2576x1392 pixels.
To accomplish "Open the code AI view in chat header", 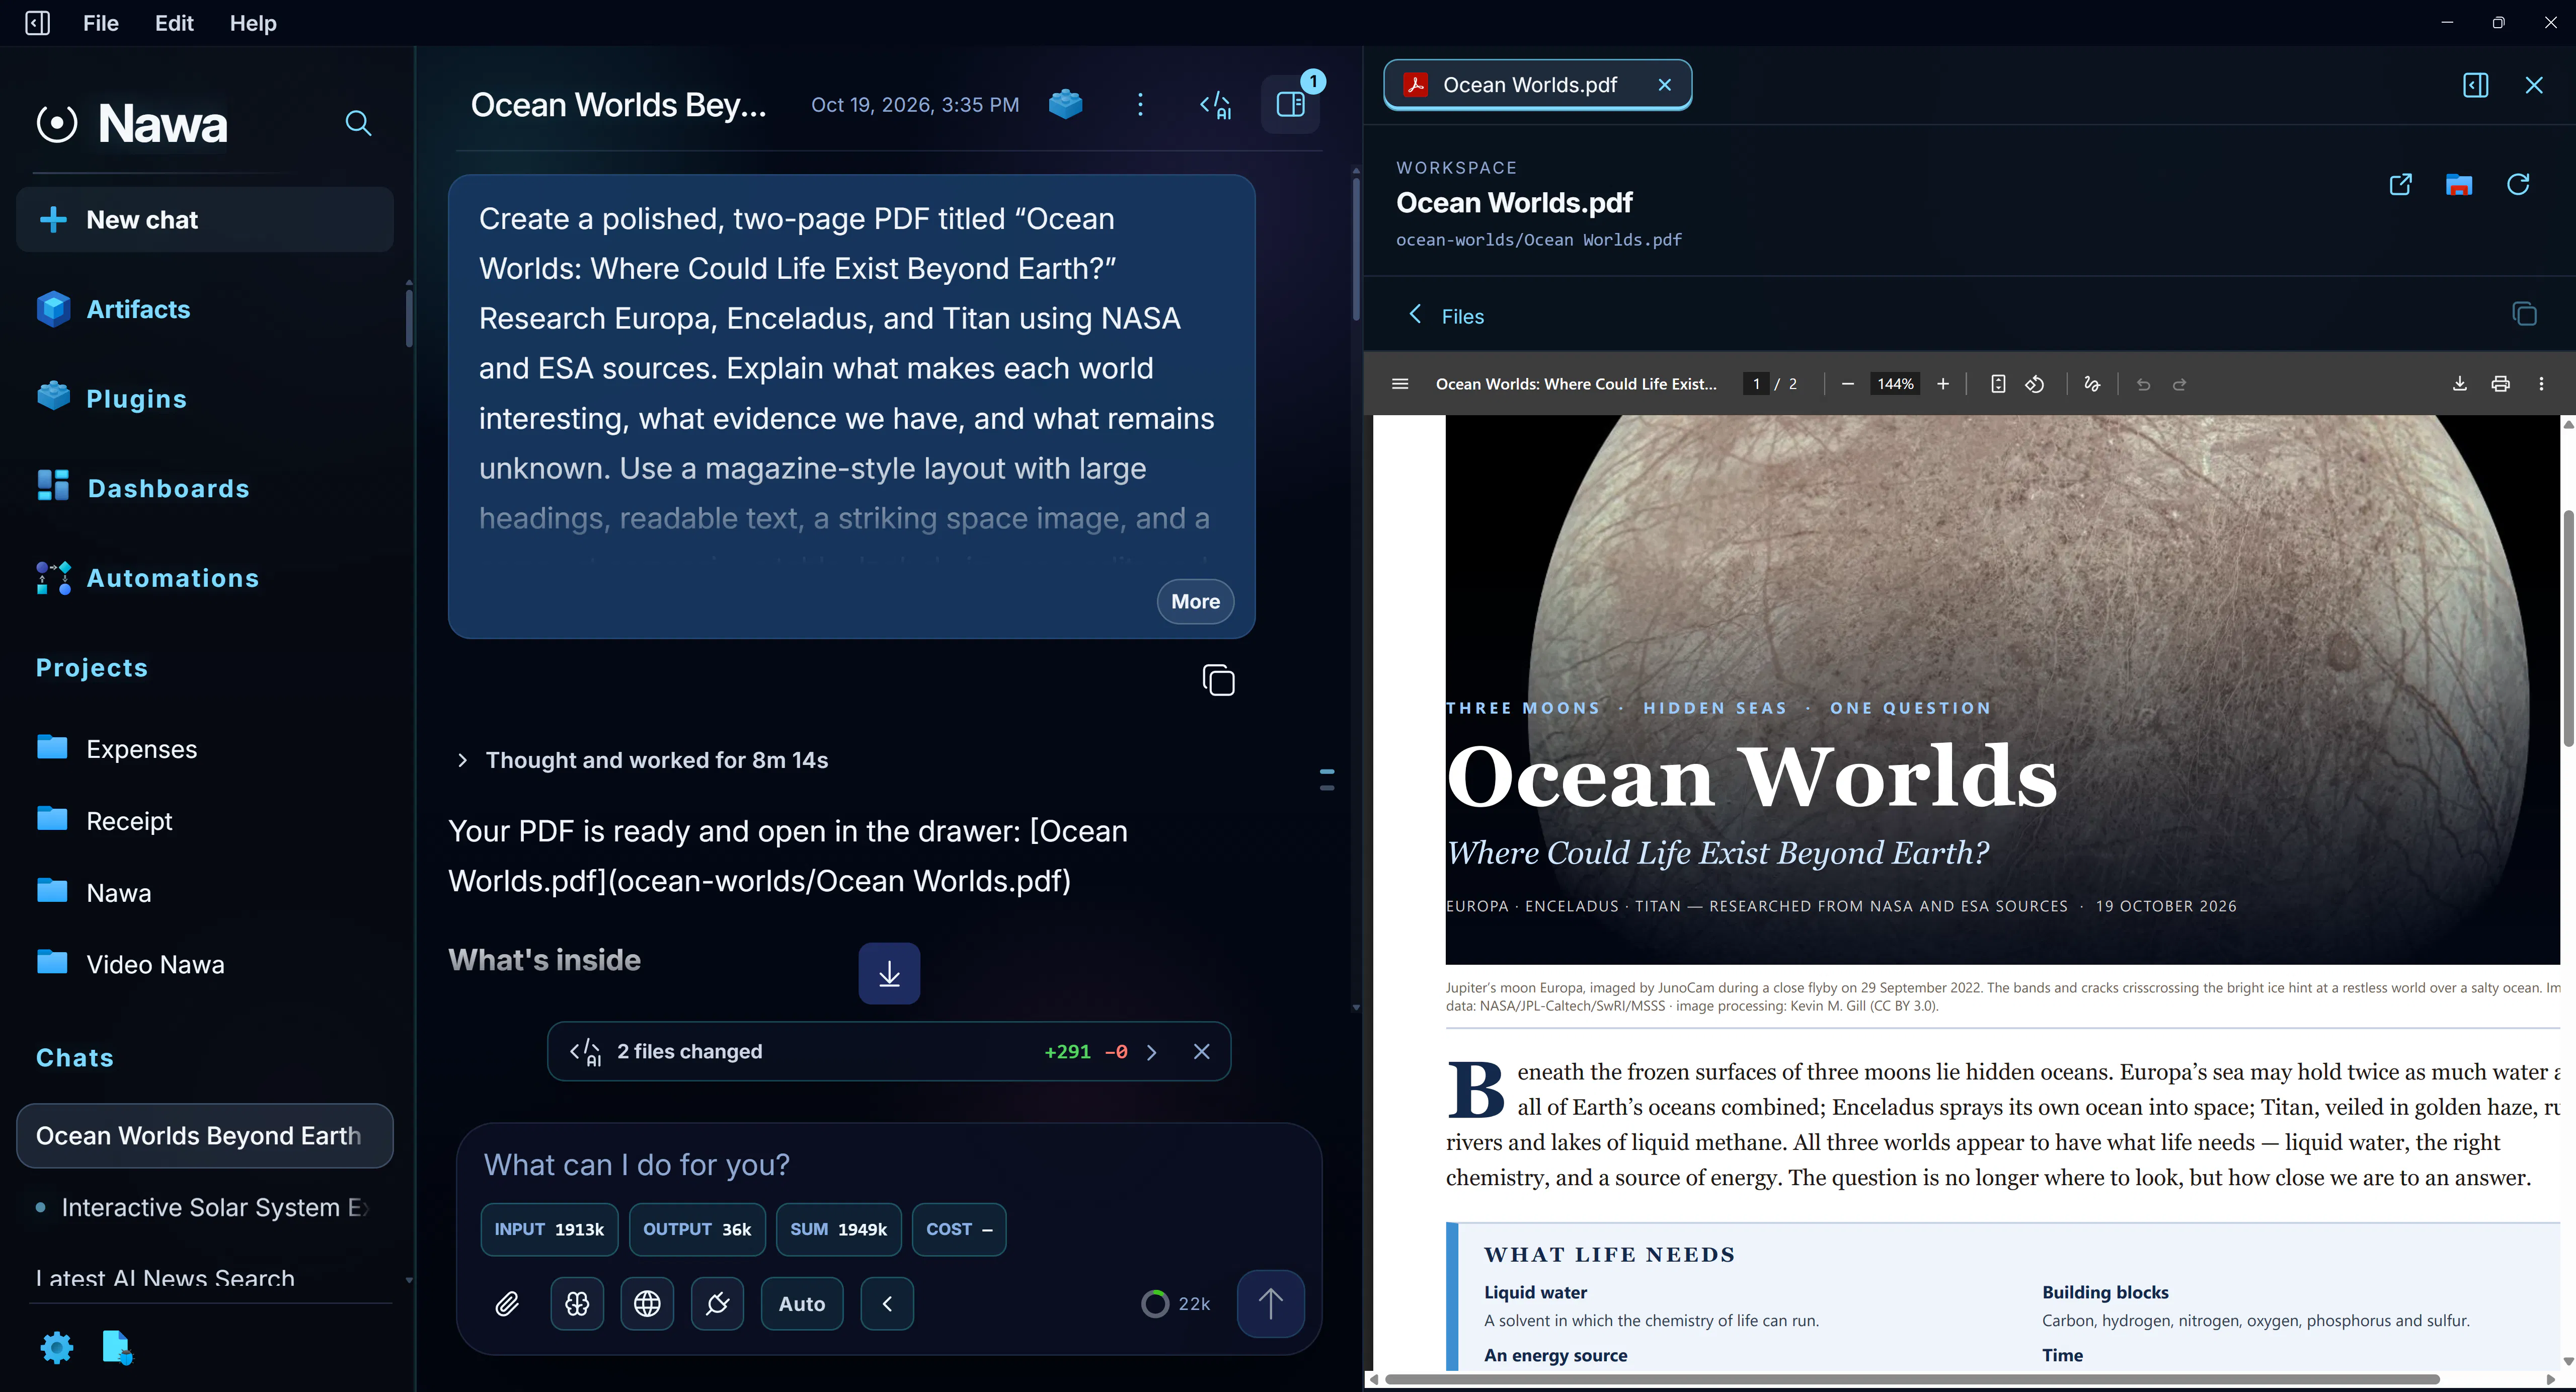I will (1216, 105).
